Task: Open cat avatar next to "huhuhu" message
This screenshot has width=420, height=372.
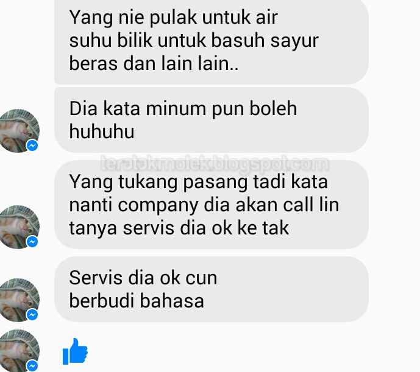Action: click(18, 131)
